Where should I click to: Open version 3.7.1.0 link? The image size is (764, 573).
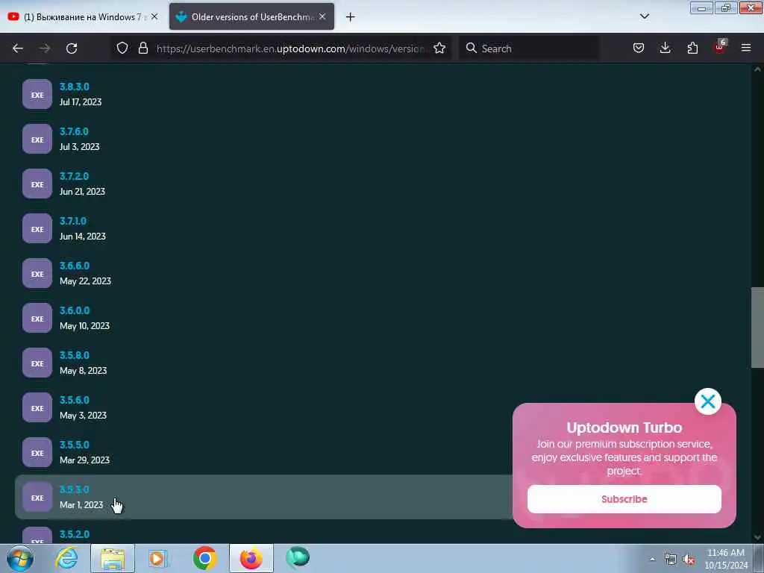pos(73,221)
